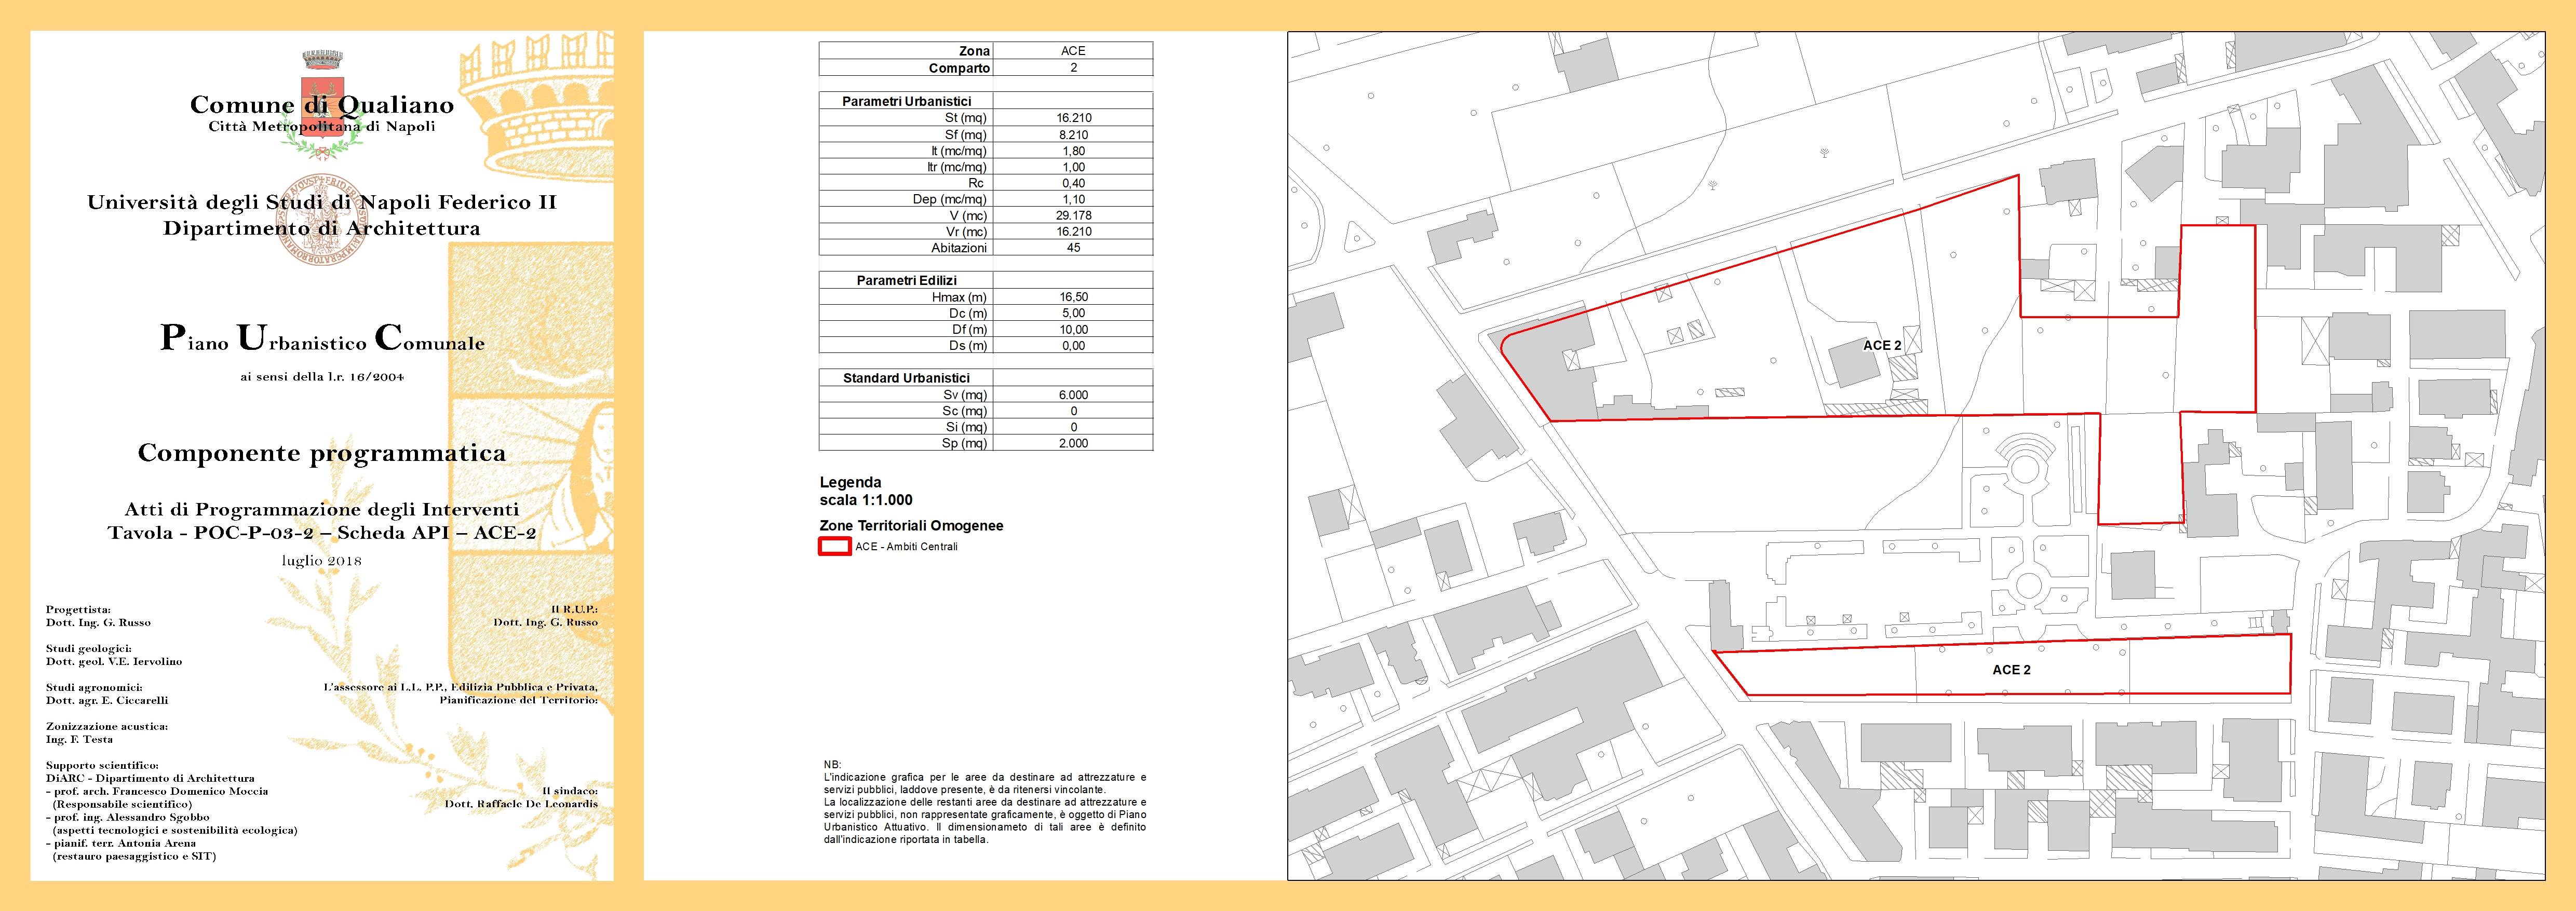Click the red ACE legend rectangle

(835, 547)
